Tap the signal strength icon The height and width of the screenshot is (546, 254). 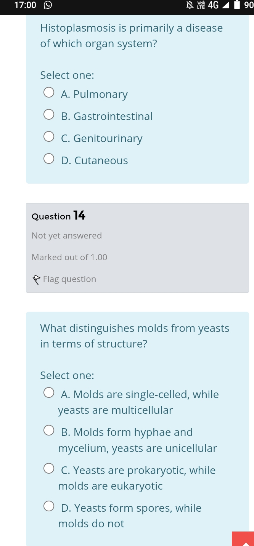click(226, 5)
